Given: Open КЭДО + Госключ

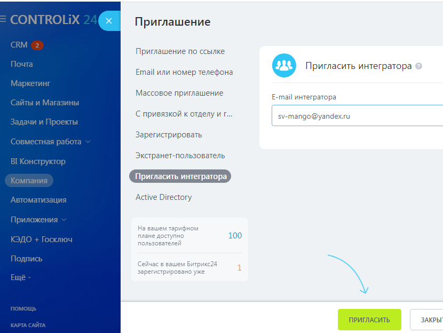Looking at the screenshot, I should (x=42, y=239).
